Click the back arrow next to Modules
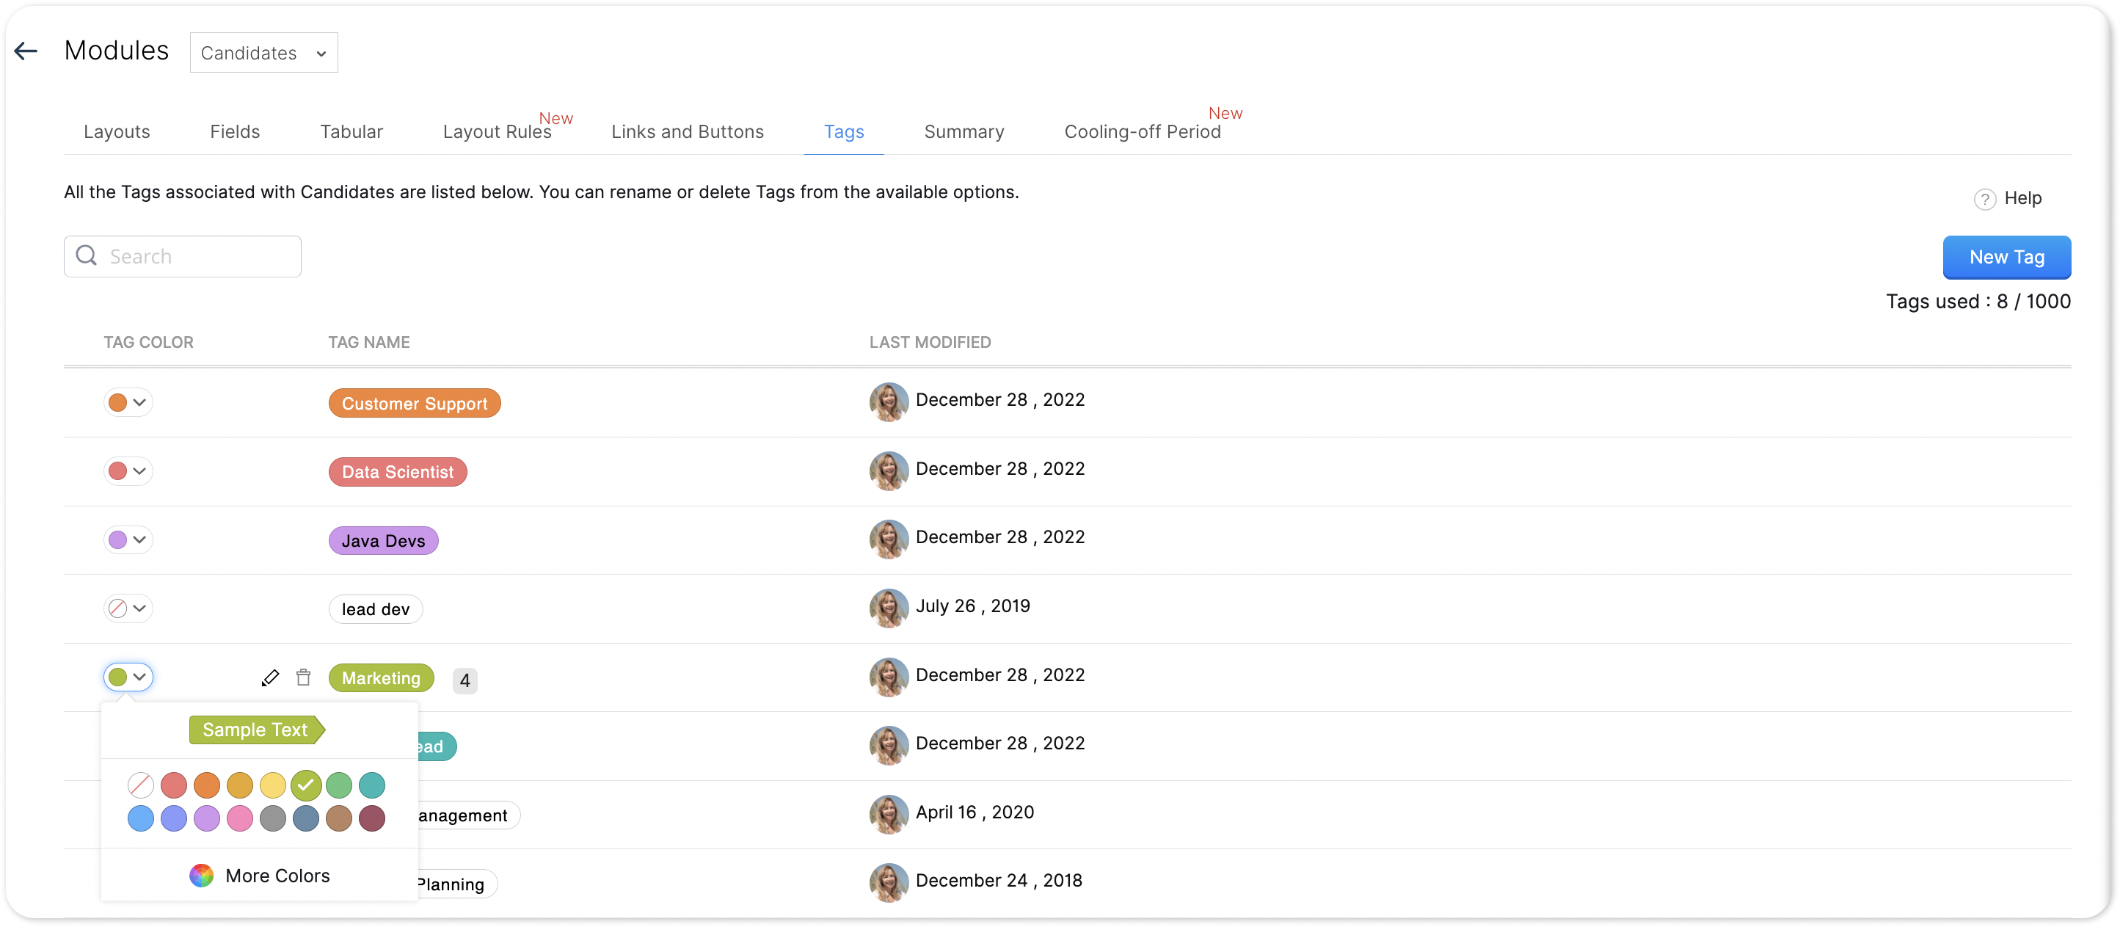Viewport: 2120px width, 927px height. (26, 51)
